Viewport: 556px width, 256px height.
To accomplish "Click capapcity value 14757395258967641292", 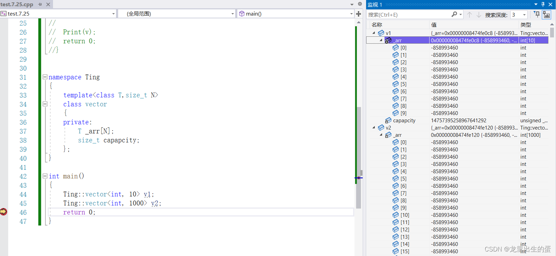I will click(x=459, y=121).
